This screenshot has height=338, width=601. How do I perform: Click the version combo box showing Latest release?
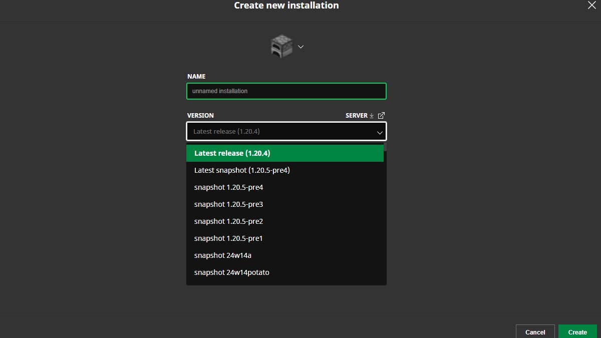pos(286,131)
